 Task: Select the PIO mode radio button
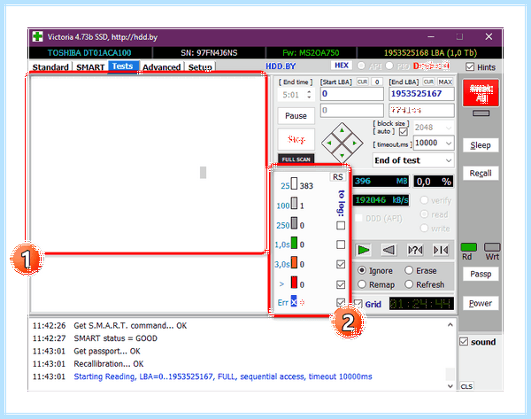[389, 66]
